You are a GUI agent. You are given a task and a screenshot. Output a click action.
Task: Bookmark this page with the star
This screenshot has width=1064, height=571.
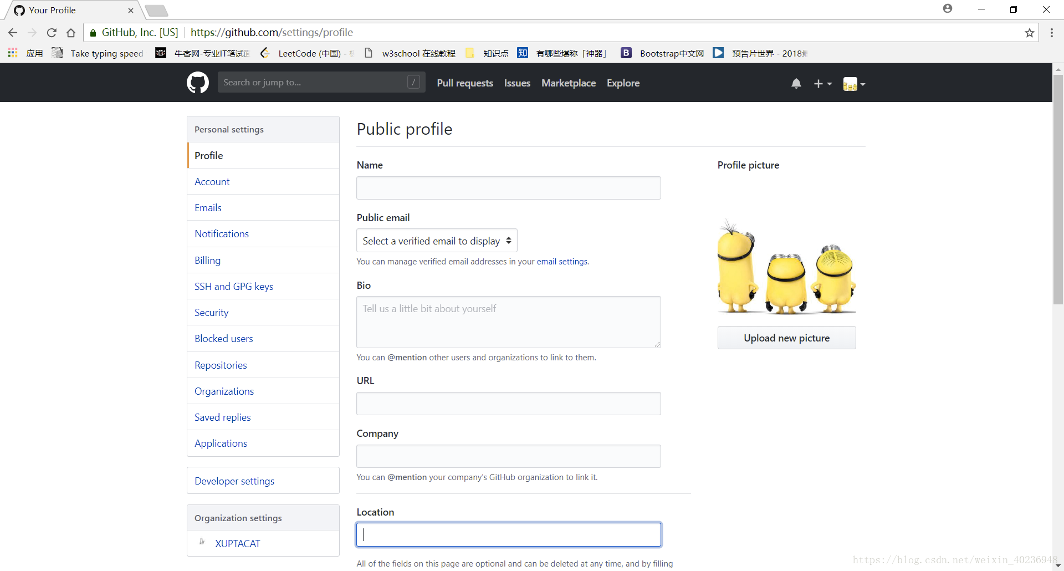[x=1030, y=33]
